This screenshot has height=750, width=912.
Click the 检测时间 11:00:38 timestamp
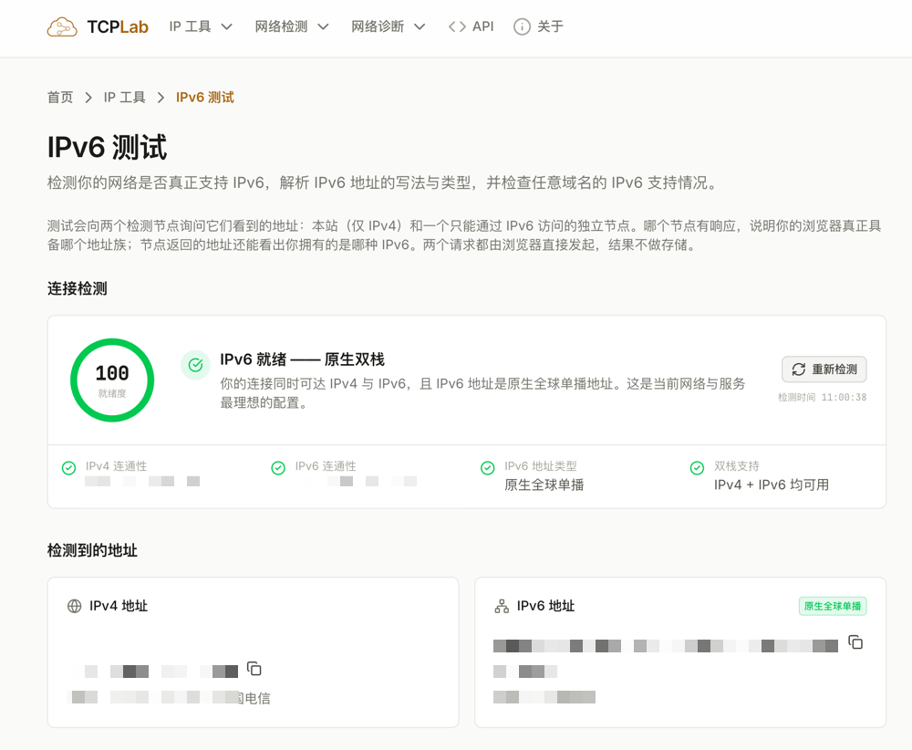823,398
